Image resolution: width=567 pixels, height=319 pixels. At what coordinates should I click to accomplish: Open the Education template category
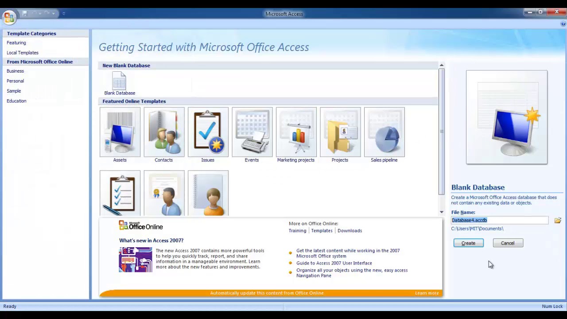pos(16,101)
